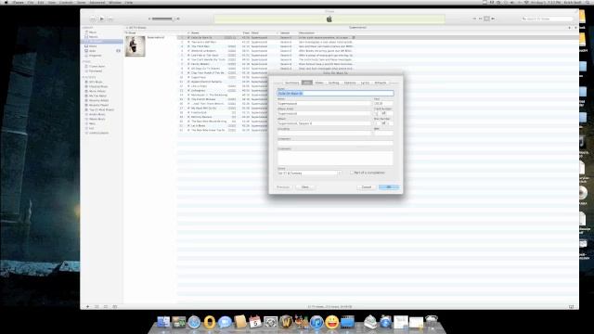Click the Previous button in dialog

tap(283, 187)
